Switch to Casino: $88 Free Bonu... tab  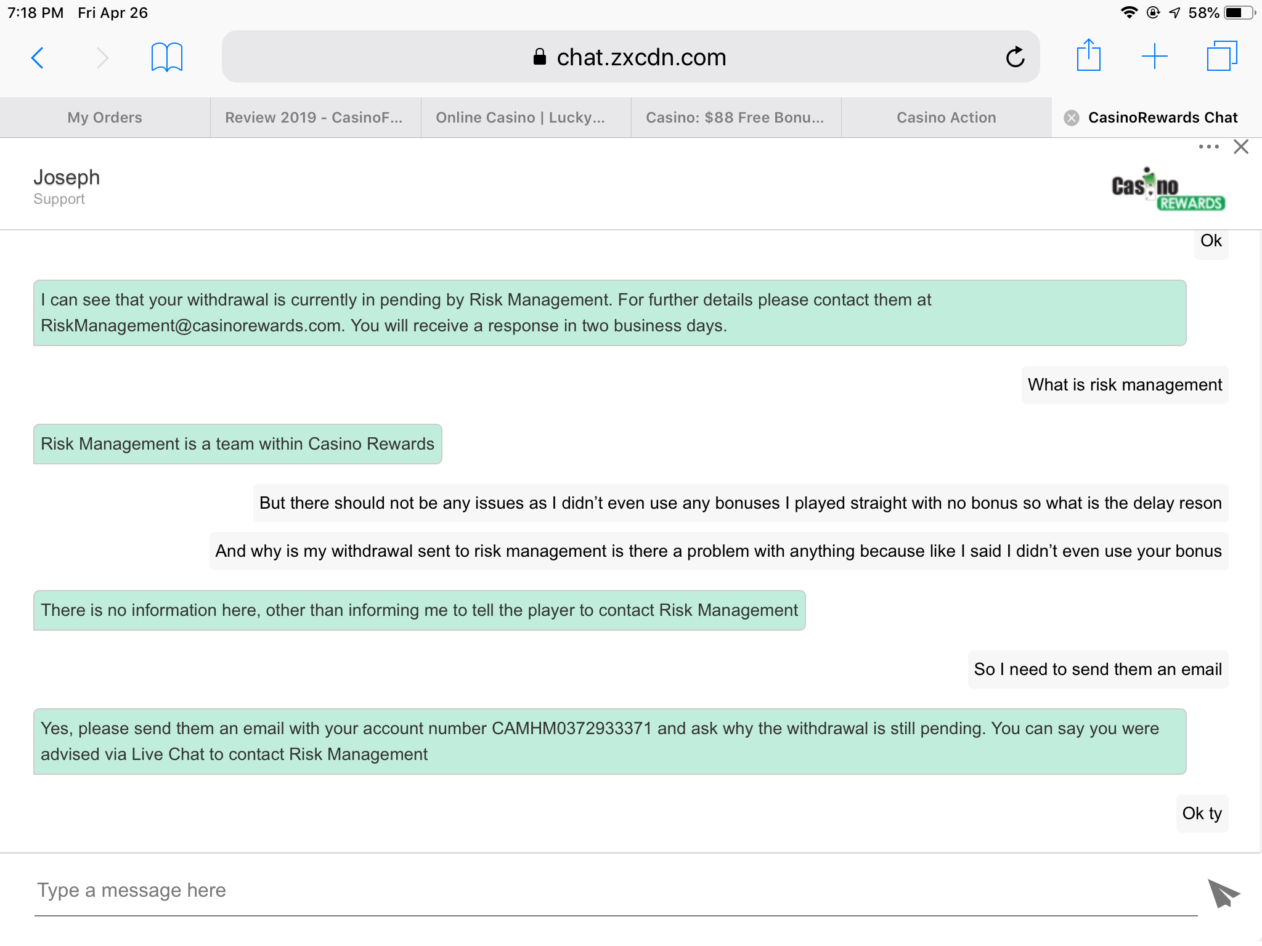(x=736, y=118)
